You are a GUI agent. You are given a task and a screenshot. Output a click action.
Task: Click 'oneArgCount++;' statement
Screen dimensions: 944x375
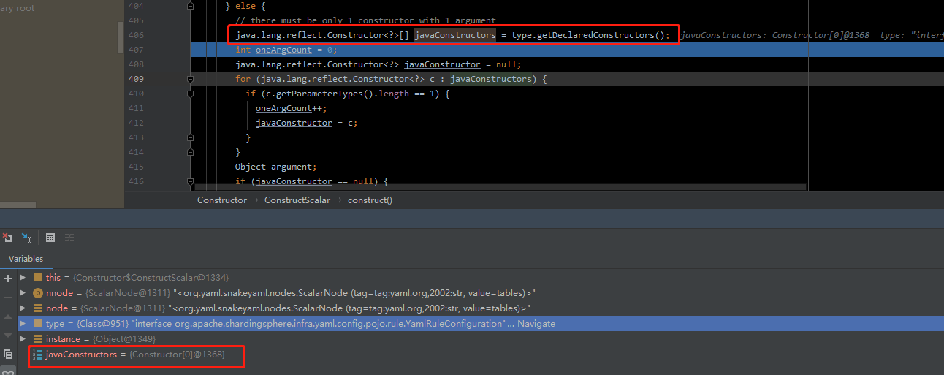click(x=289, y=108)
